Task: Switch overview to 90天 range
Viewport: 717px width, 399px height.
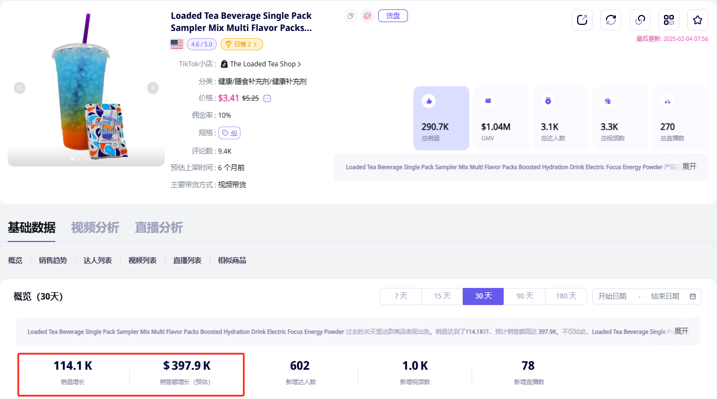Action: pyautogui.click(x=524, y=296)
